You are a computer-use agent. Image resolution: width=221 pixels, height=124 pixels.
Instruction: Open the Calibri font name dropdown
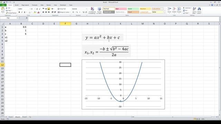point(30,9)
